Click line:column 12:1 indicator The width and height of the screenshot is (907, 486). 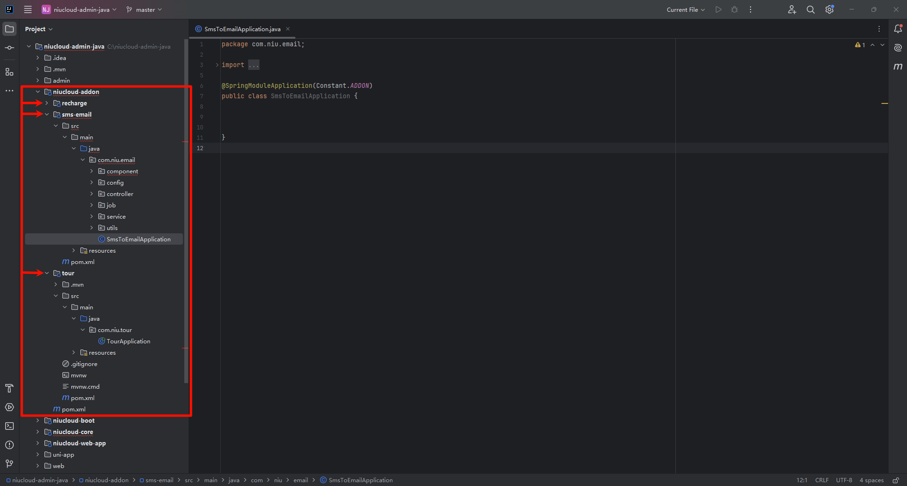802,480
